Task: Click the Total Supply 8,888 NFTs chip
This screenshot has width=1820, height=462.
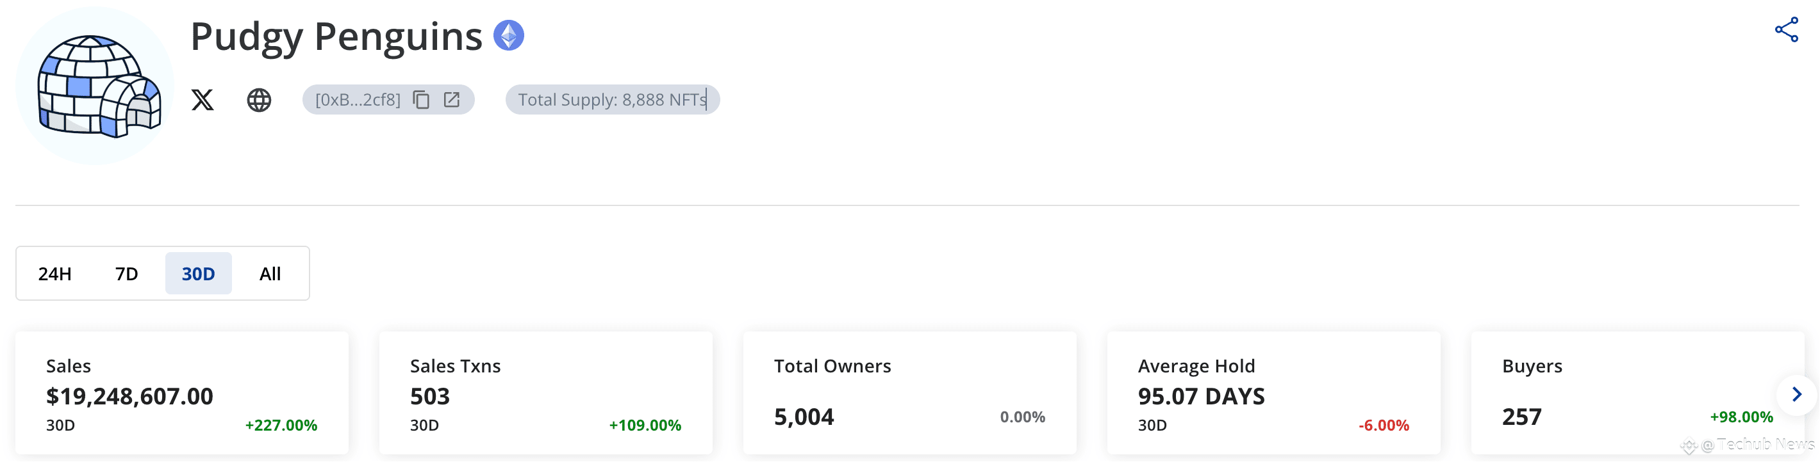Action: pos(613,99)
